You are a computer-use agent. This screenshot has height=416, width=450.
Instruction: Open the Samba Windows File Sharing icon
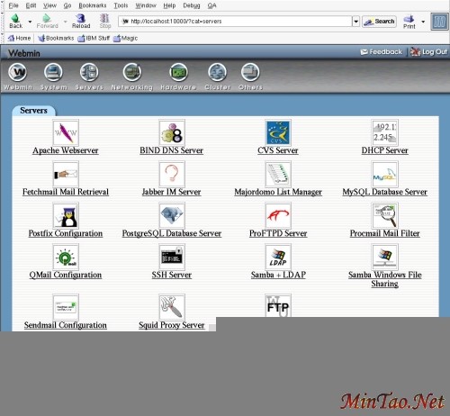point(385,257)
